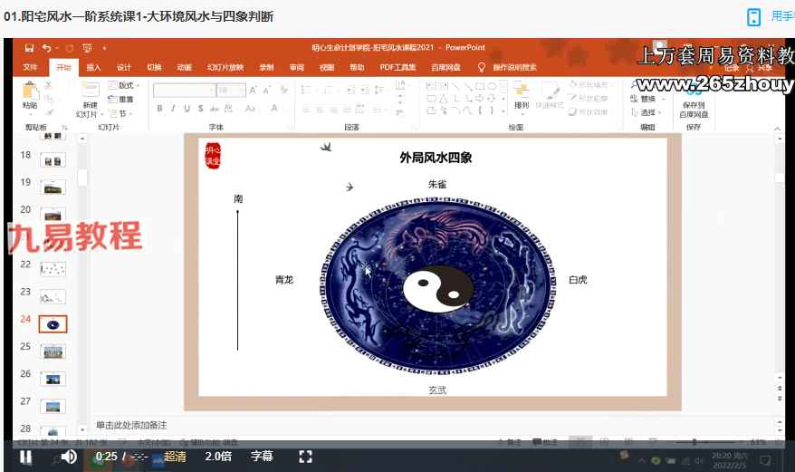This screenshot has height=472, width=795.
Task: Select slide 26 thumbnail
Action: point(53,379)
